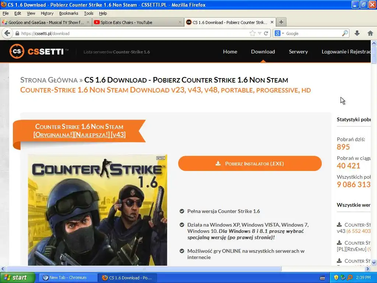Click the vertical scrollbar thumb
This screenshot has height=283, width=377.
(374, 55)
